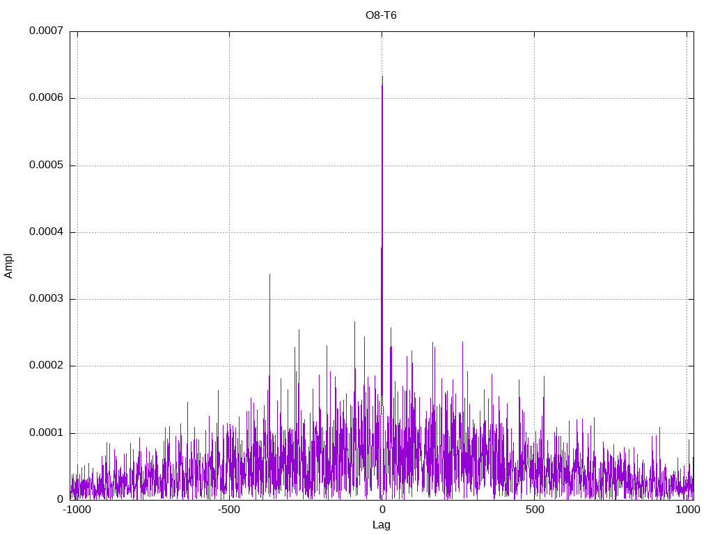Viewport: 713px width, 534px height.
Task: Click the 0.0003 y-axis tick label
Action: point(47,298)
